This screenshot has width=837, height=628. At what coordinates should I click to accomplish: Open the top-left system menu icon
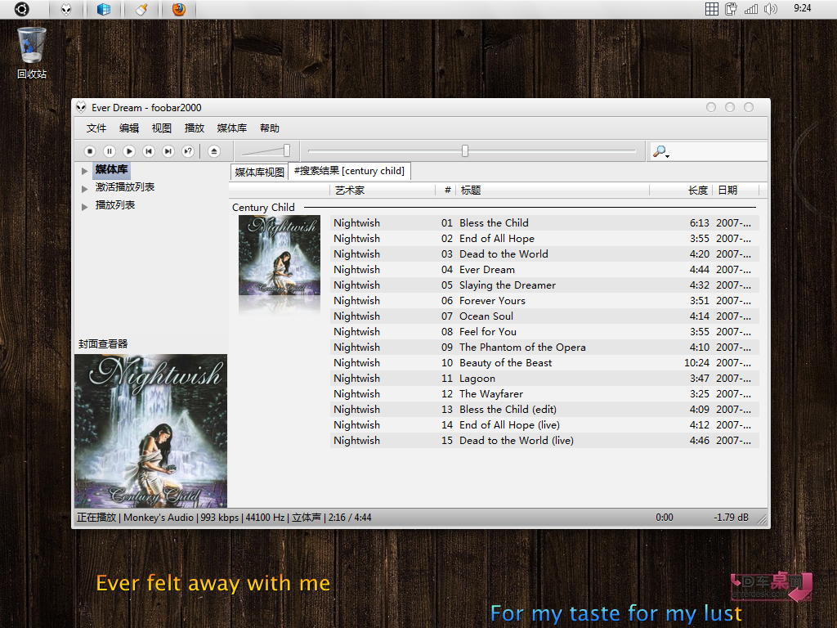tap(22, 9)
